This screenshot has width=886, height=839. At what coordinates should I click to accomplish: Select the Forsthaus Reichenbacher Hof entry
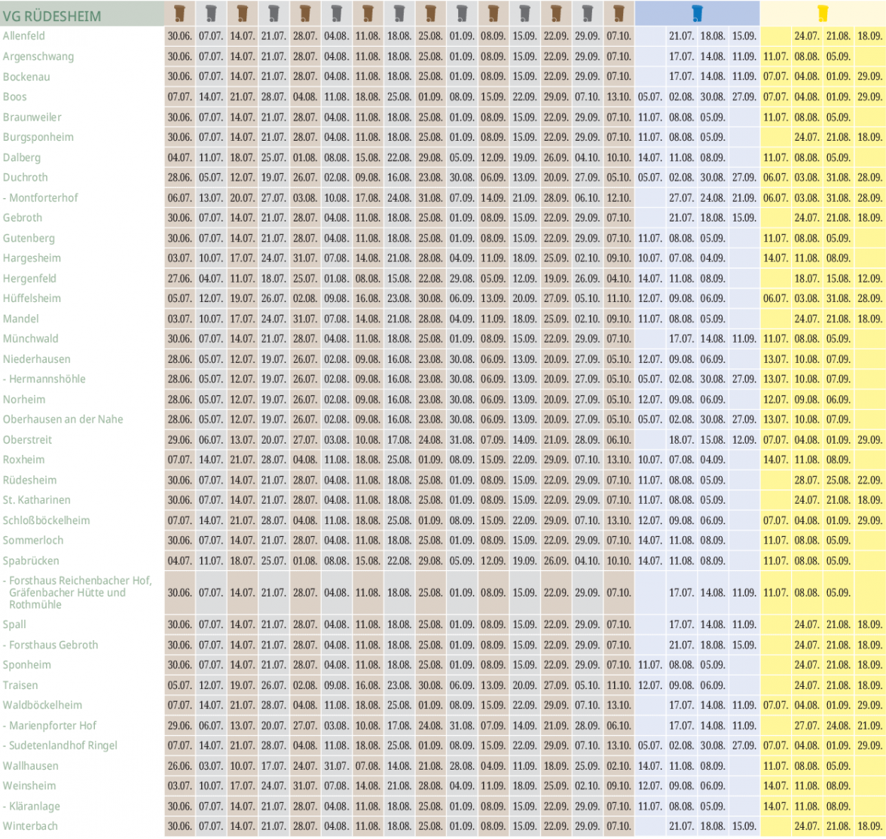point(78,593)
